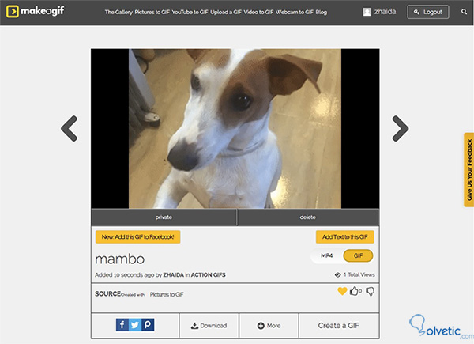Like the GIF with thumbs up
This screenshot has width=474, height=344.
tap(354, 291)
